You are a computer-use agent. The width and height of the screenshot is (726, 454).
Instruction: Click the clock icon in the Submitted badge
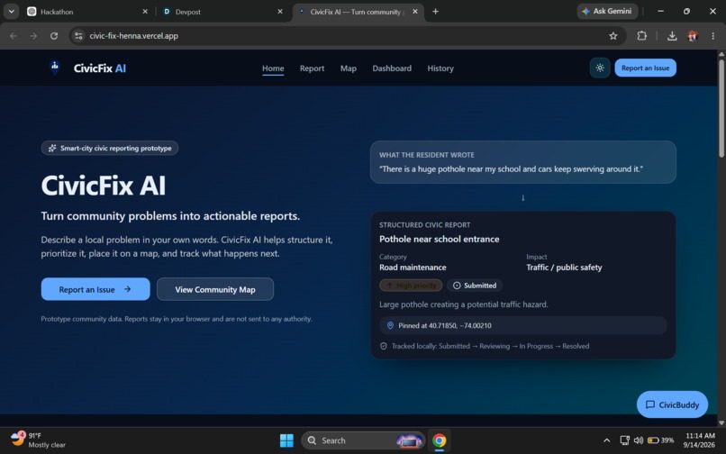457,286
